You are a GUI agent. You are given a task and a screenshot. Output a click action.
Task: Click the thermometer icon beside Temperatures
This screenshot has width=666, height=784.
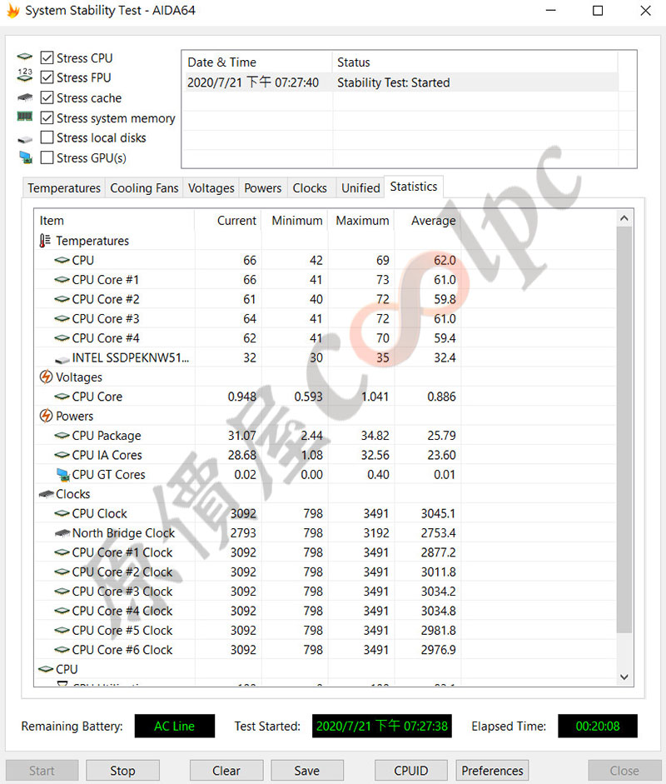point(45,241)
